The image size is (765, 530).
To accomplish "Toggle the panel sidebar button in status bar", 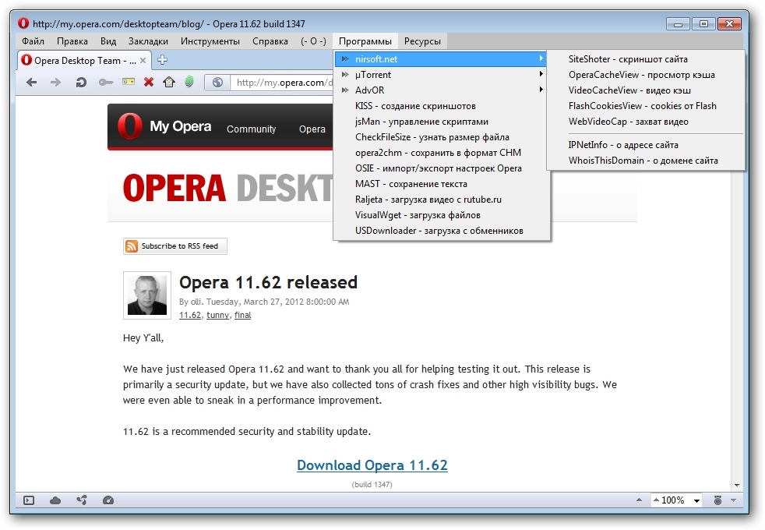I will 29,500.
